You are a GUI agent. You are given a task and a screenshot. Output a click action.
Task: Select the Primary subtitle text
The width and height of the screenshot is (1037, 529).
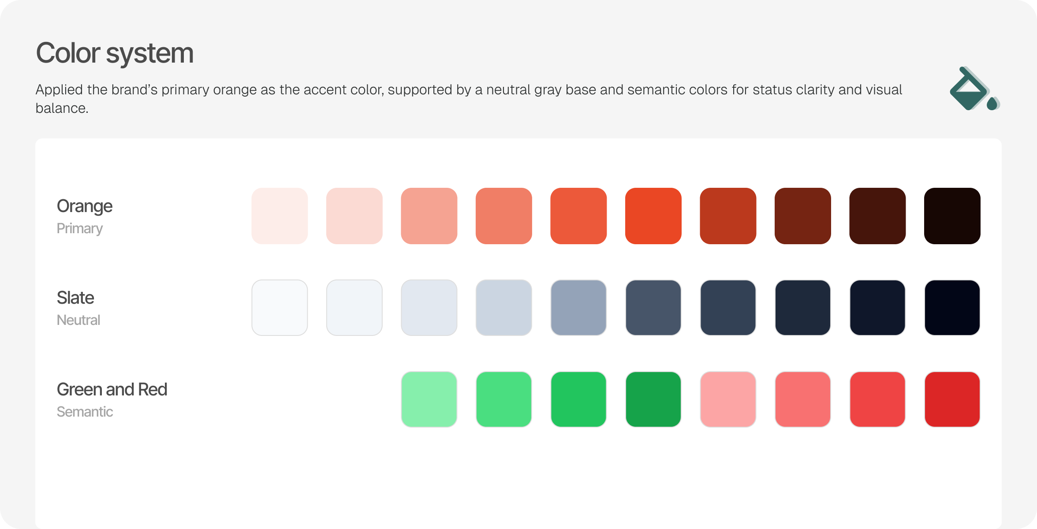click(x=80, y=229)
